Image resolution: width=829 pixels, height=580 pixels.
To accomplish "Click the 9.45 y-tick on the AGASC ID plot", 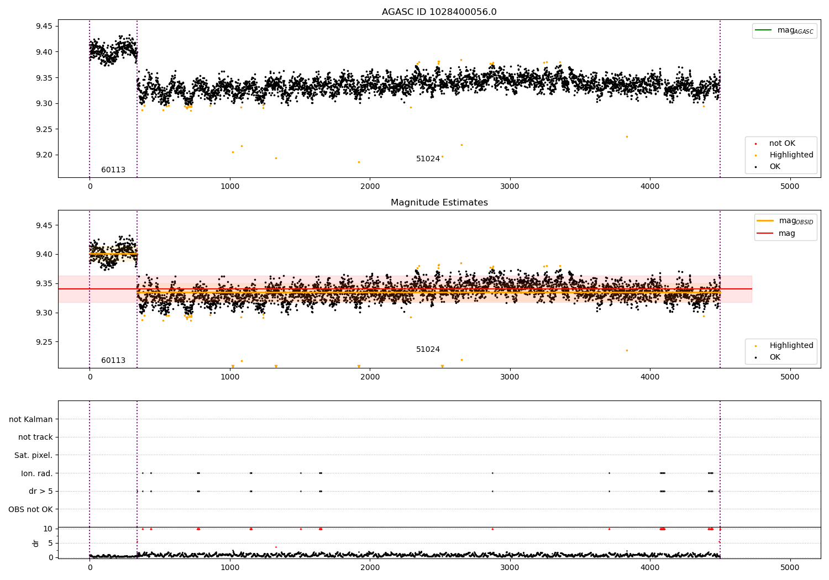I will [44, 27].
